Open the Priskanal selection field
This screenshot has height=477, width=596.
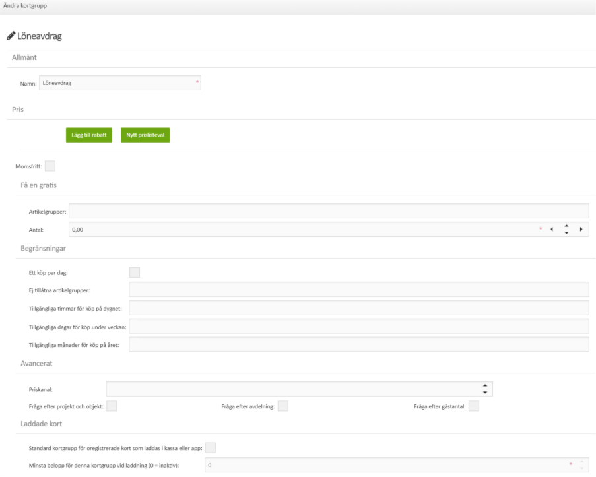coord(290,389)
